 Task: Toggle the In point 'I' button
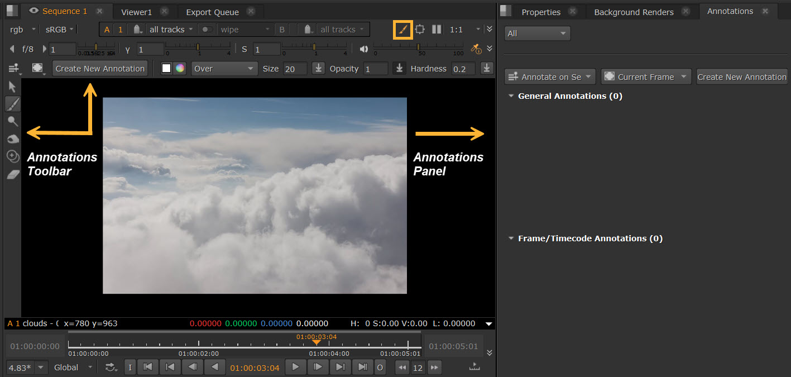tap(130, 367)
